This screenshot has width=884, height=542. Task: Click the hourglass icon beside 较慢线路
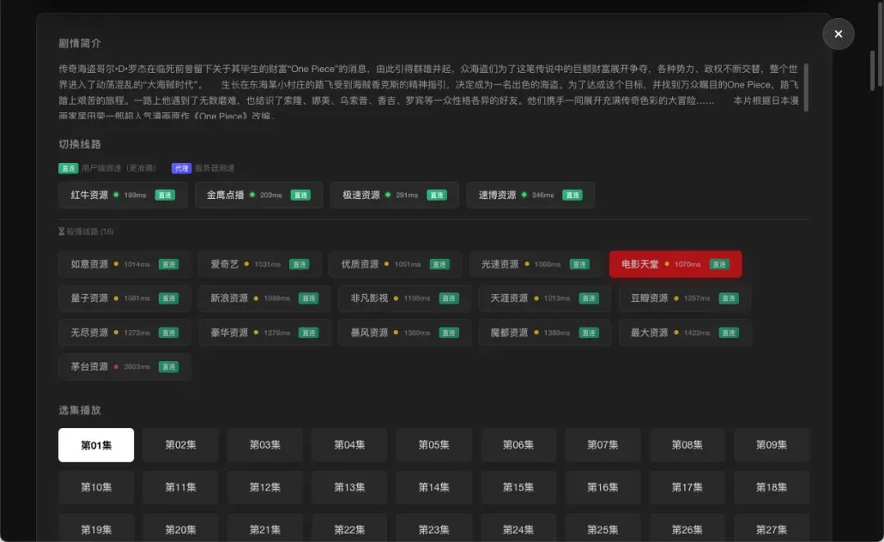61,232
